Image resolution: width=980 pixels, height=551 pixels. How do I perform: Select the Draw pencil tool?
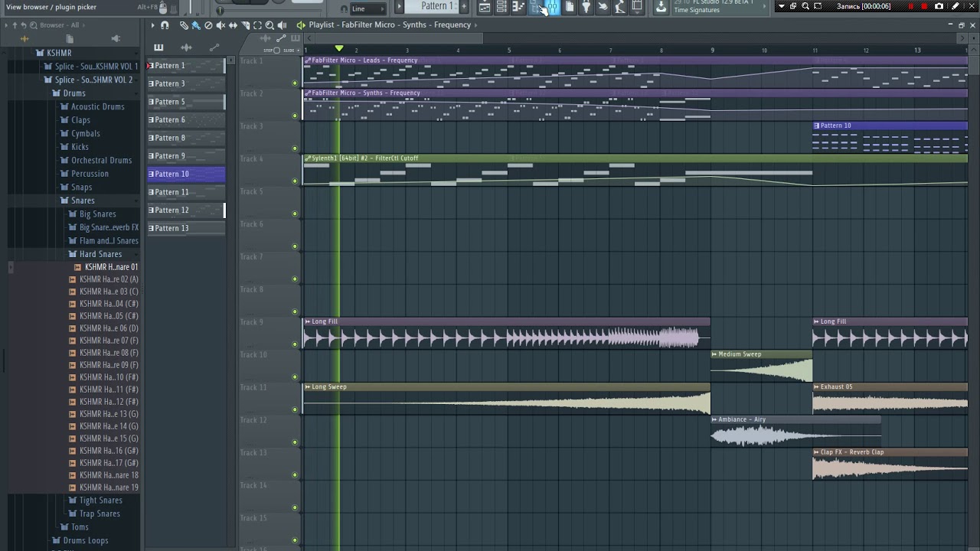point(184,25)
